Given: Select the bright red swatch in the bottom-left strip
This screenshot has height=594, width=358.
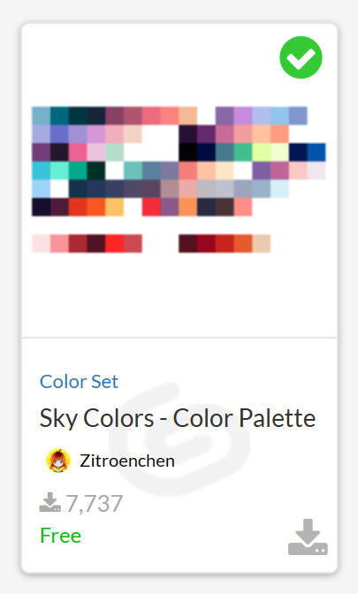Looking at the screenshot, I should tap(114, 244).
